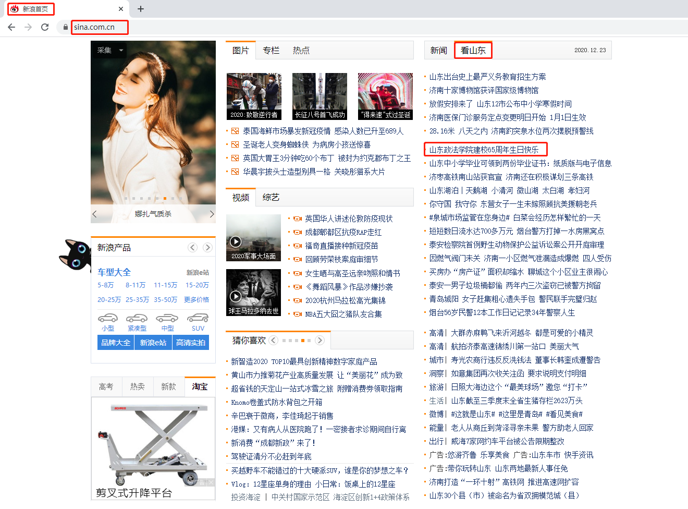Open the 采集 dropdown on photo
688x509 pixels.
coord(110,50)
